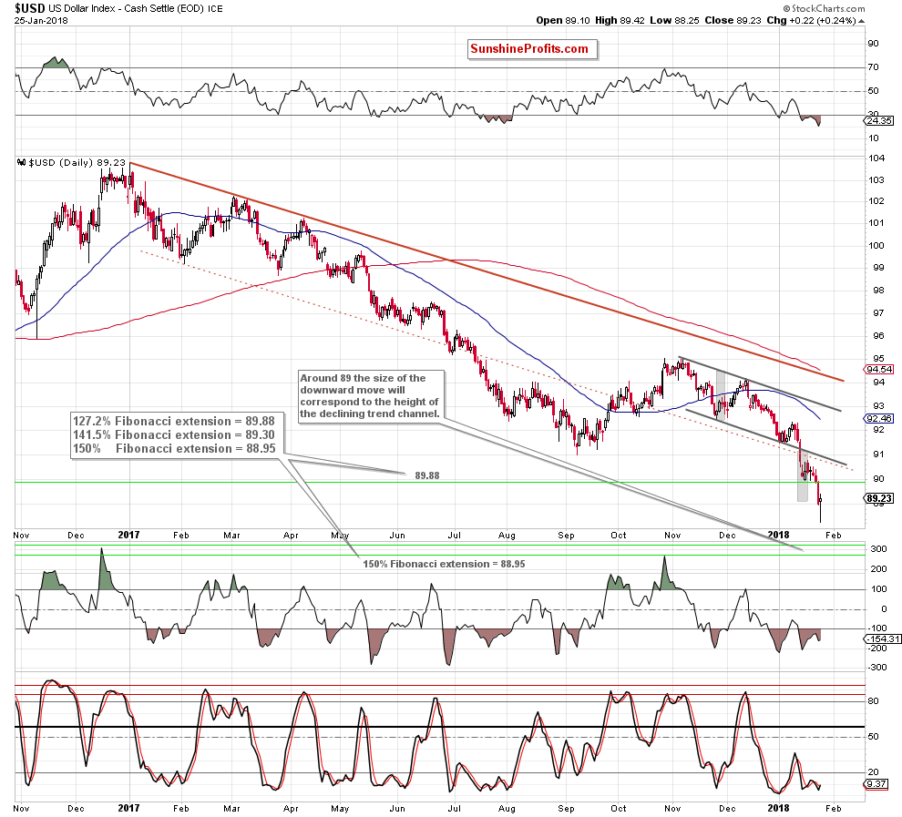Click the '$USD (Daily) 89.23' legend label

[x=77, y=163]
